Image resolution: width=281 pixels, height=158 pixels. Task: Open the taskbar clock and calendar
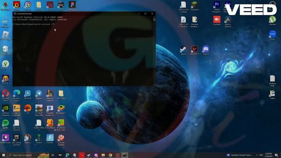point(268,155)
